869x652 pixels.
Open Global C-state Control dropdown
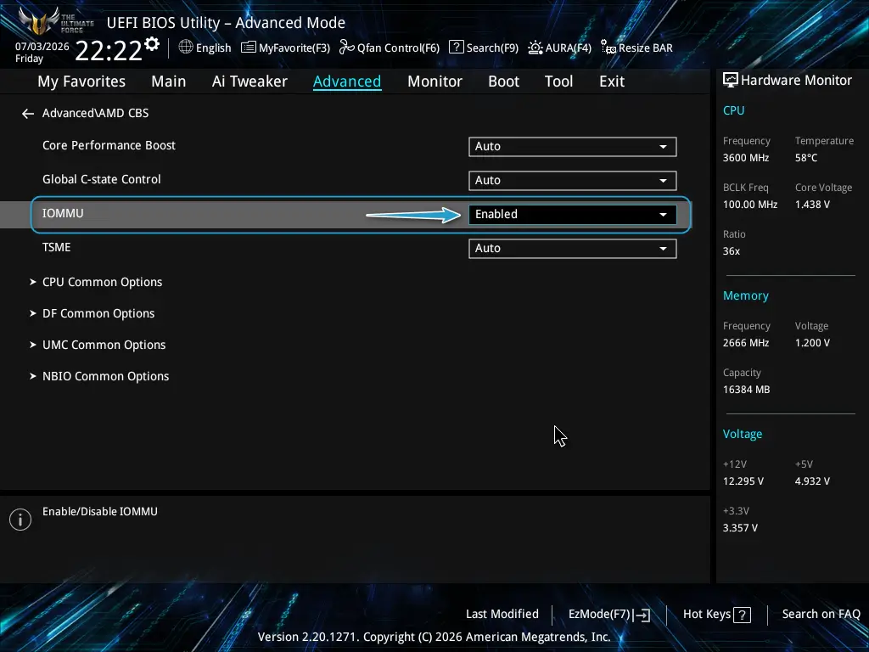(x=573, y=180)
